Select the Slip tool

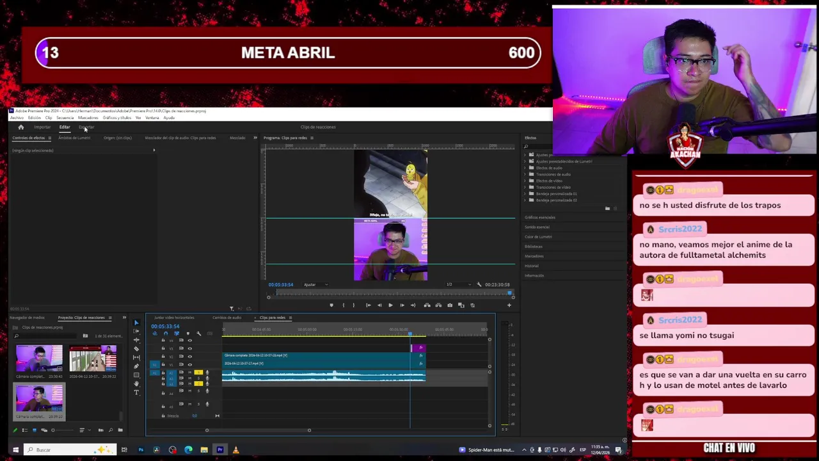click(x=136, y=358)
